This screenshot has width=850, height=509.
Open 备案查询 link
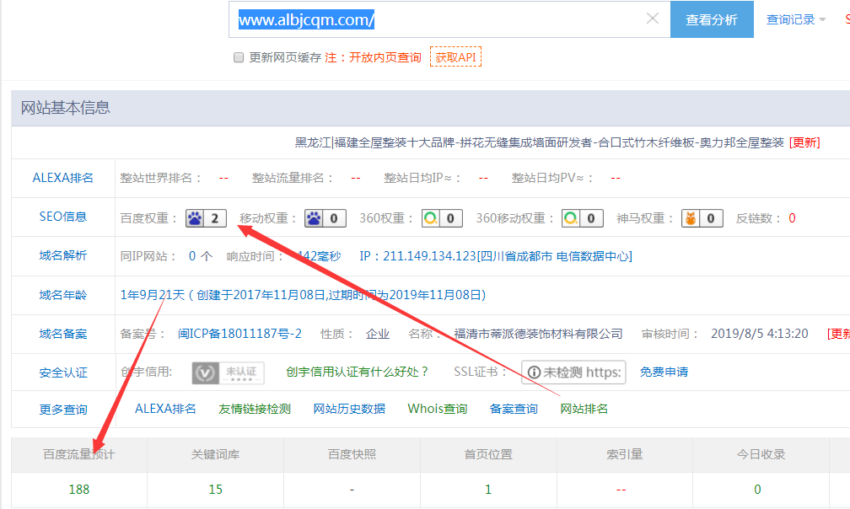(x=514, y=409)
